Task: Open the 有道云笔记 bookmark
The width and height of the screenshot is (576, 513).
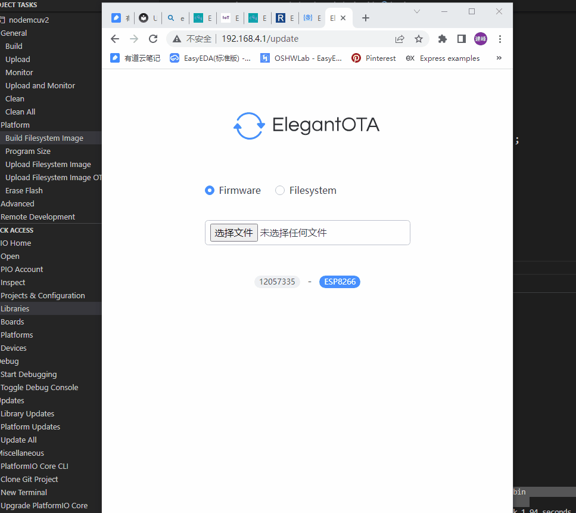Action: point(135,58)
